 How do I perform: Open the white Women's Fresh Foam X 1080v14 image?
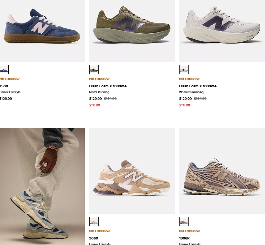pyautogui.click(x=222, y=30)
